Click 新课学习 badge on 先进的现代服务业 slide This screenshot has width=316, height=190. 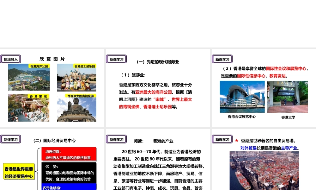point(116,59)
